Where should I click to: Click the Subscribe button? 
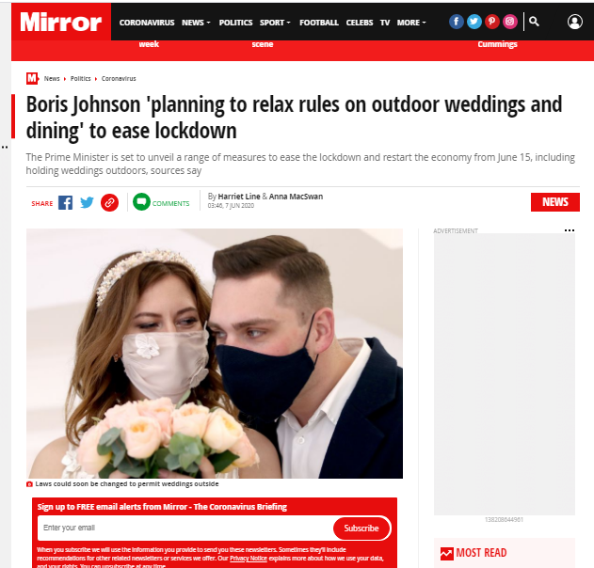click(361, 529)
